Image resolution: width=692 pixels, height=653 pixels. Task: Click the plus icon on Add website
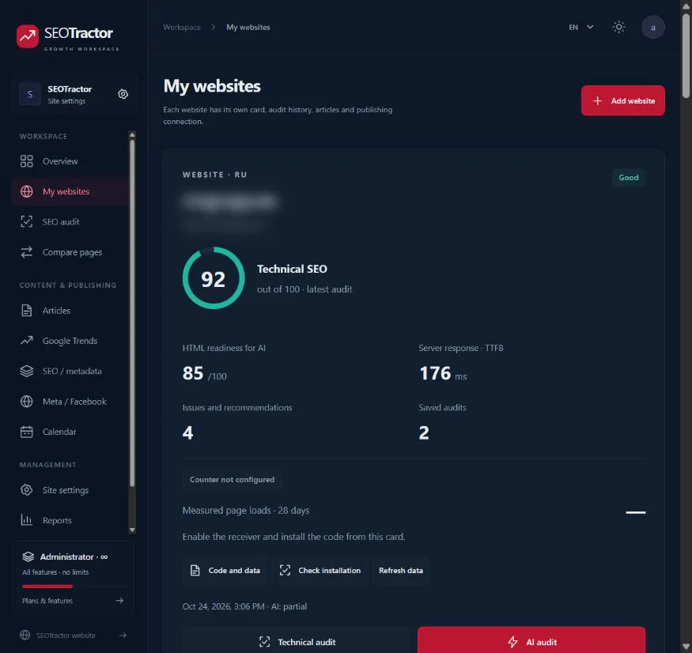(597, 100)
